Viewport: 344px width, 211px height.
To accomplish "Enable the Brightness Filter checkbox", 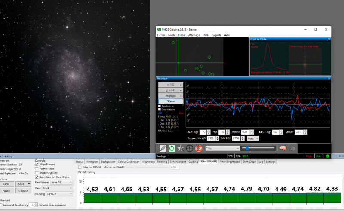I will click(37, 173).
